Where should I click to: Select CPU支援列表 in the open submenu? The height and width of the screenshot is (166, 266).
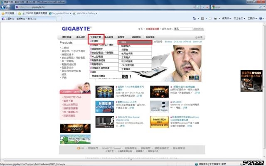pos(135,65)
